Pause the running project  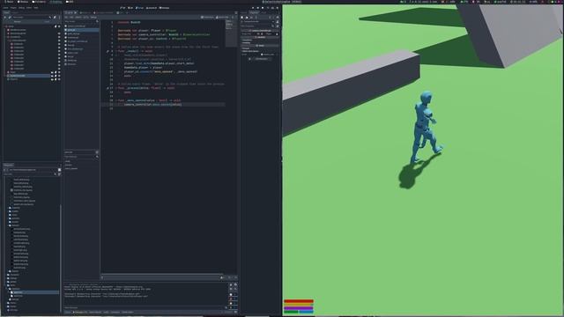258,8
